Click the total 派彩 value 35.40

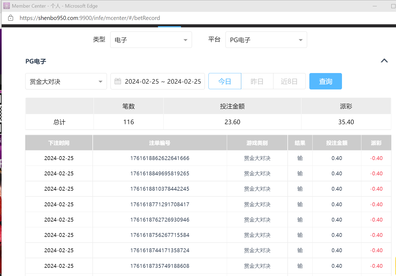coord(346,122)
